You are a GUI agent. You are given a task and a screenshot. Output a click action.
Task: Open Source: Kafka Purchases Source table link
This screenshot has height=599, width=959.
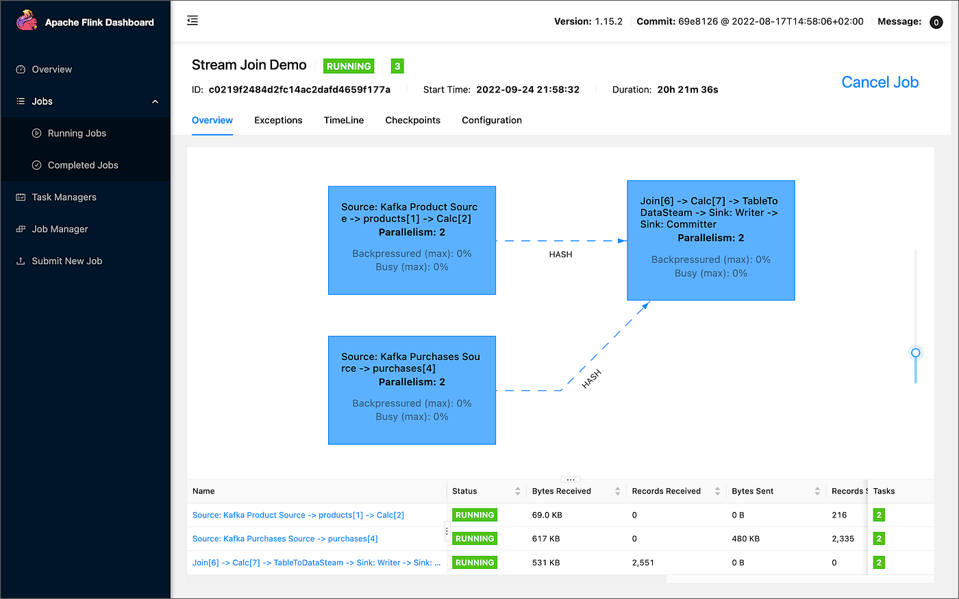[x=285, y=539]
